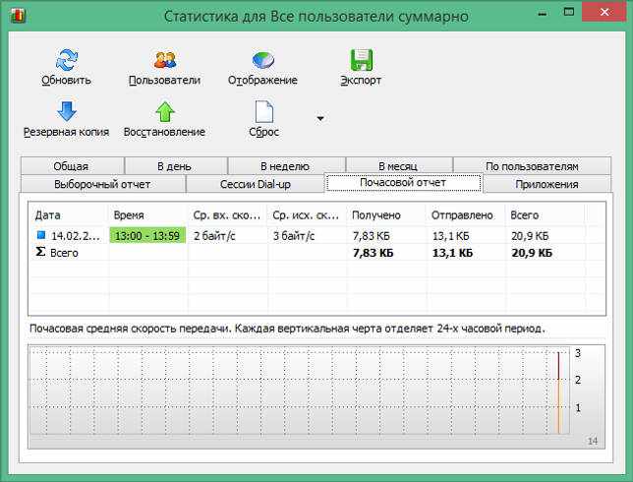The image size is (633, 482).
Task: Select the Выборочный отчет tab
Action: [x=102, y=184]
